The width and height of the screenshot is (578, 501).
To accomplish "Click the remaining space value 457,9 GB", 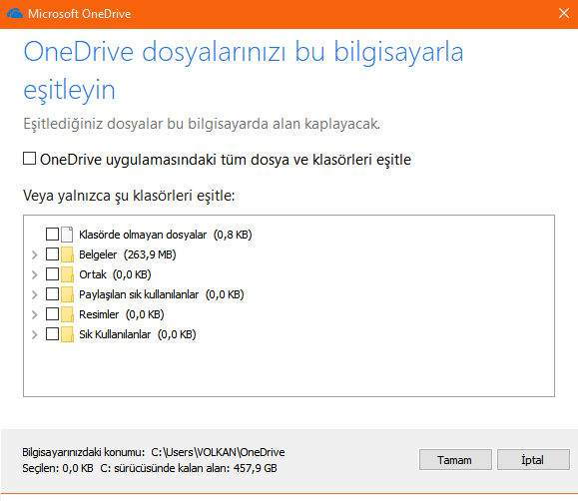I will (x=256, y=468).
